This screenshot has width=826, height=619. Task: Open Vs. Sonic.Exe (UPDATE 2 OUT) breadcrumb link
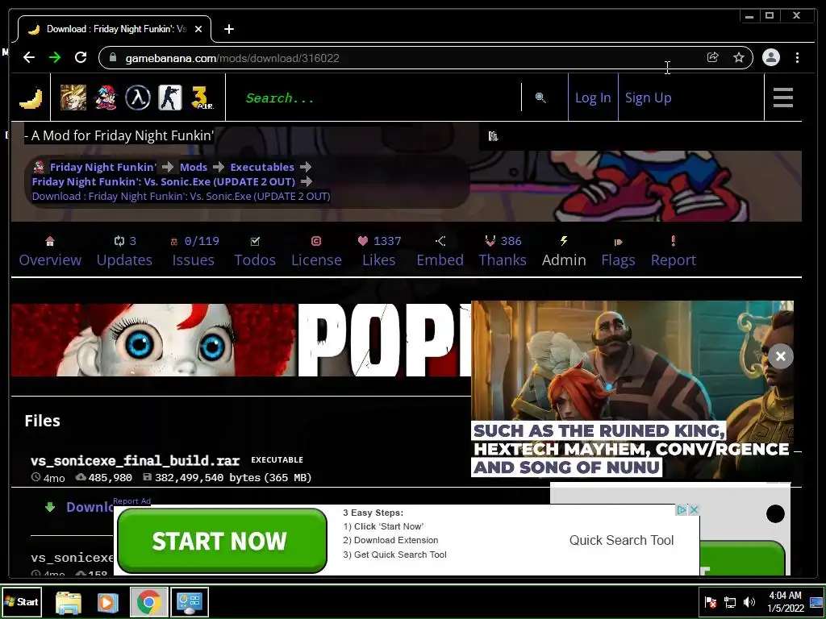[x=163, y=181]
